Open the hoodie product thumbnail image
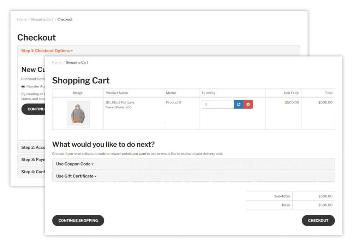Viewport: 353px width, 248px height. coord(78,113)
